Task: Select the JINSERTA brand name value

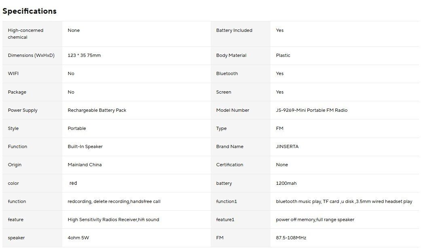Action: [x=287, y=146]
